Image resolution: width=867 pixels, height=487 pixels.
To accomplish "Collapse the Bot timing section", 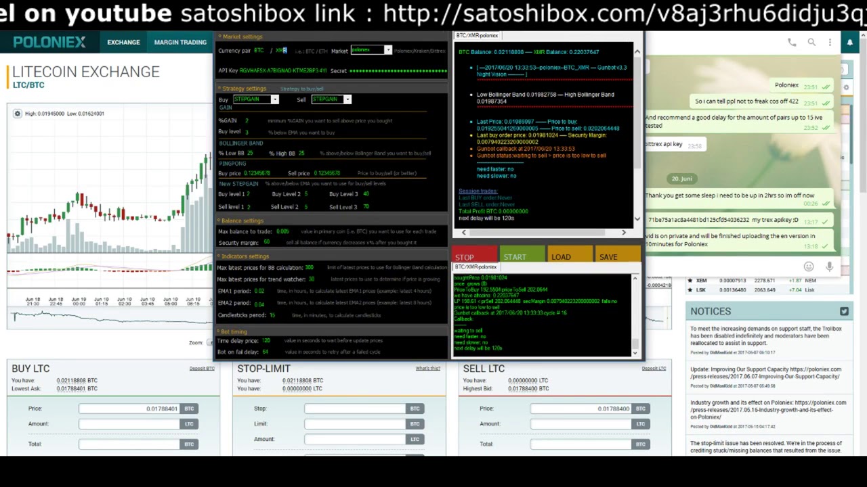I will pos(218,331).
